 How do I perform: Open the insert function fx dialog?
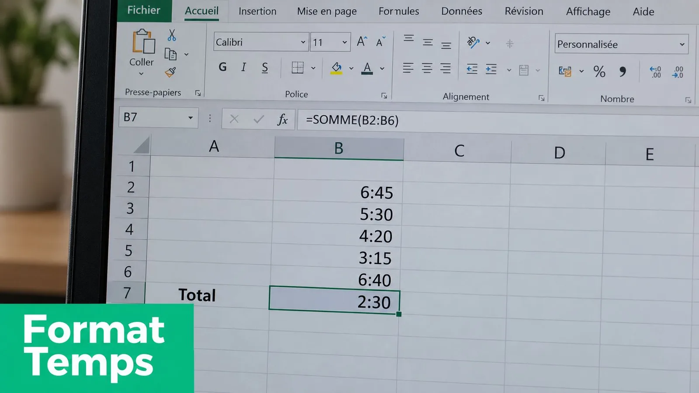(x=283, y=119)
